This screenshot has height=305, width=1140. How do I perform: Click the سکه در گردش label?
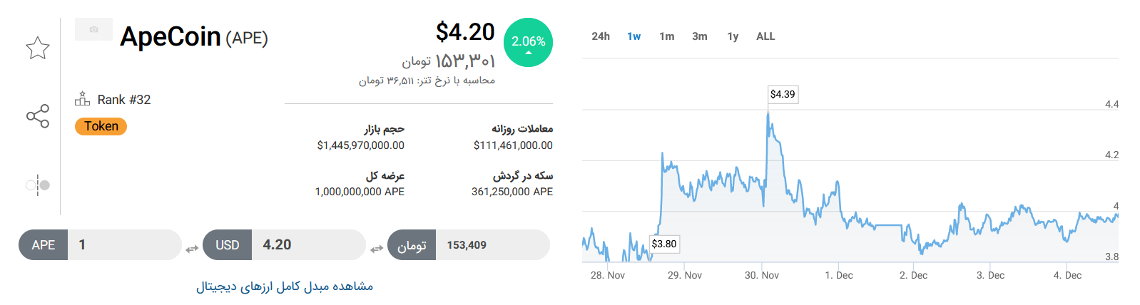pyautogui.click(x=523, y=175)
